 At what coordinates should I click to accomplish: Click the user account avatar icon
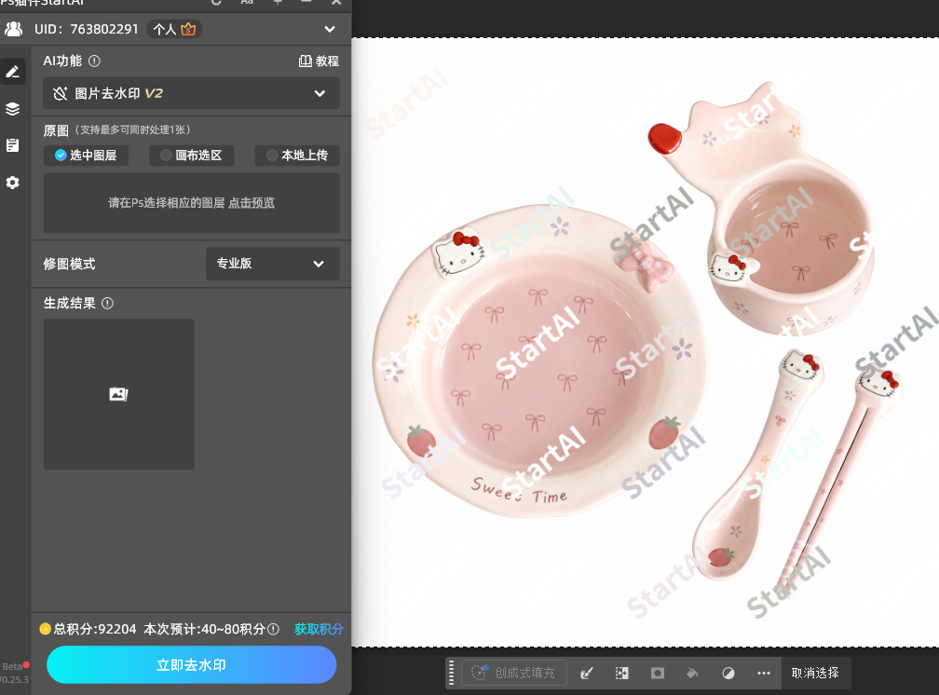pyautogui.click(x=13, y=29)
